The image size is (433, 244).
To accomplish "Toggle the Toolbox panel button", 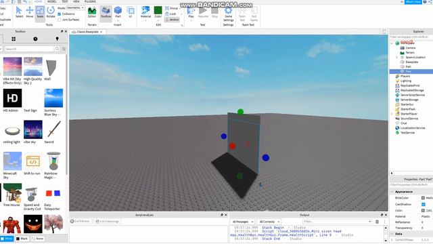I will [x=106, y=13].
